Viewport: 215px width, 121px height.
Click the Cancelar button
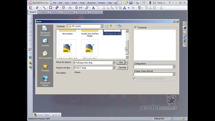(122, 68)
